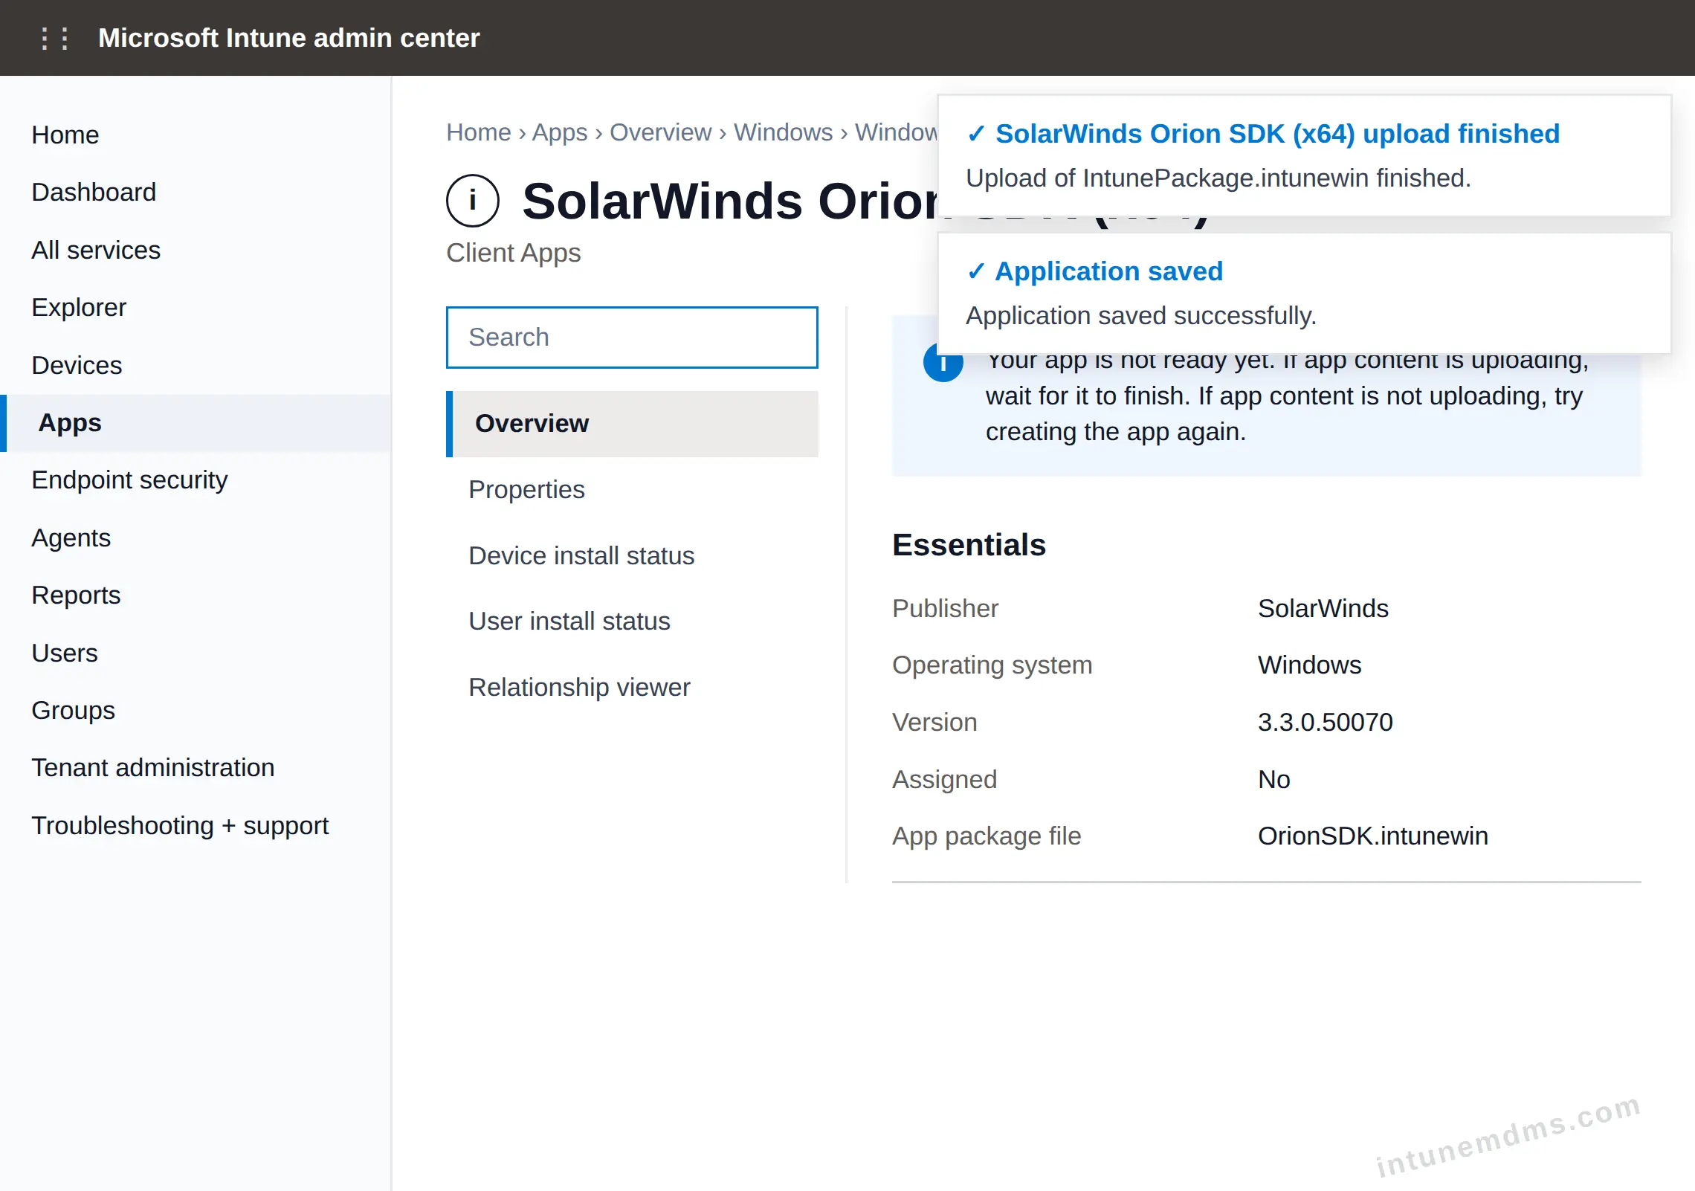This screenshot has width=1695, height=1191.
Task: Click the version value 3.3.0.50070
Action: (x=1325, y=722)
